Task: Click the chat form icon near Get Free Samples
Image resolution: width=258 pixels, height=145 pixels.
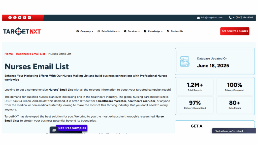Action: [x=54, y=130]
